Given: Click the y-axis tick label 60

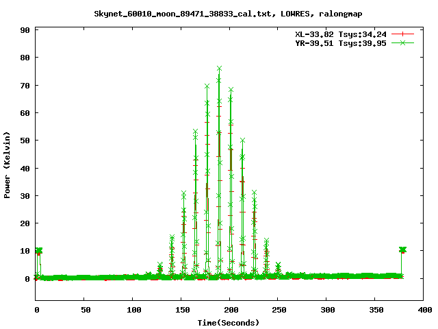Looking at the screenshot, I should pos(25,113).
